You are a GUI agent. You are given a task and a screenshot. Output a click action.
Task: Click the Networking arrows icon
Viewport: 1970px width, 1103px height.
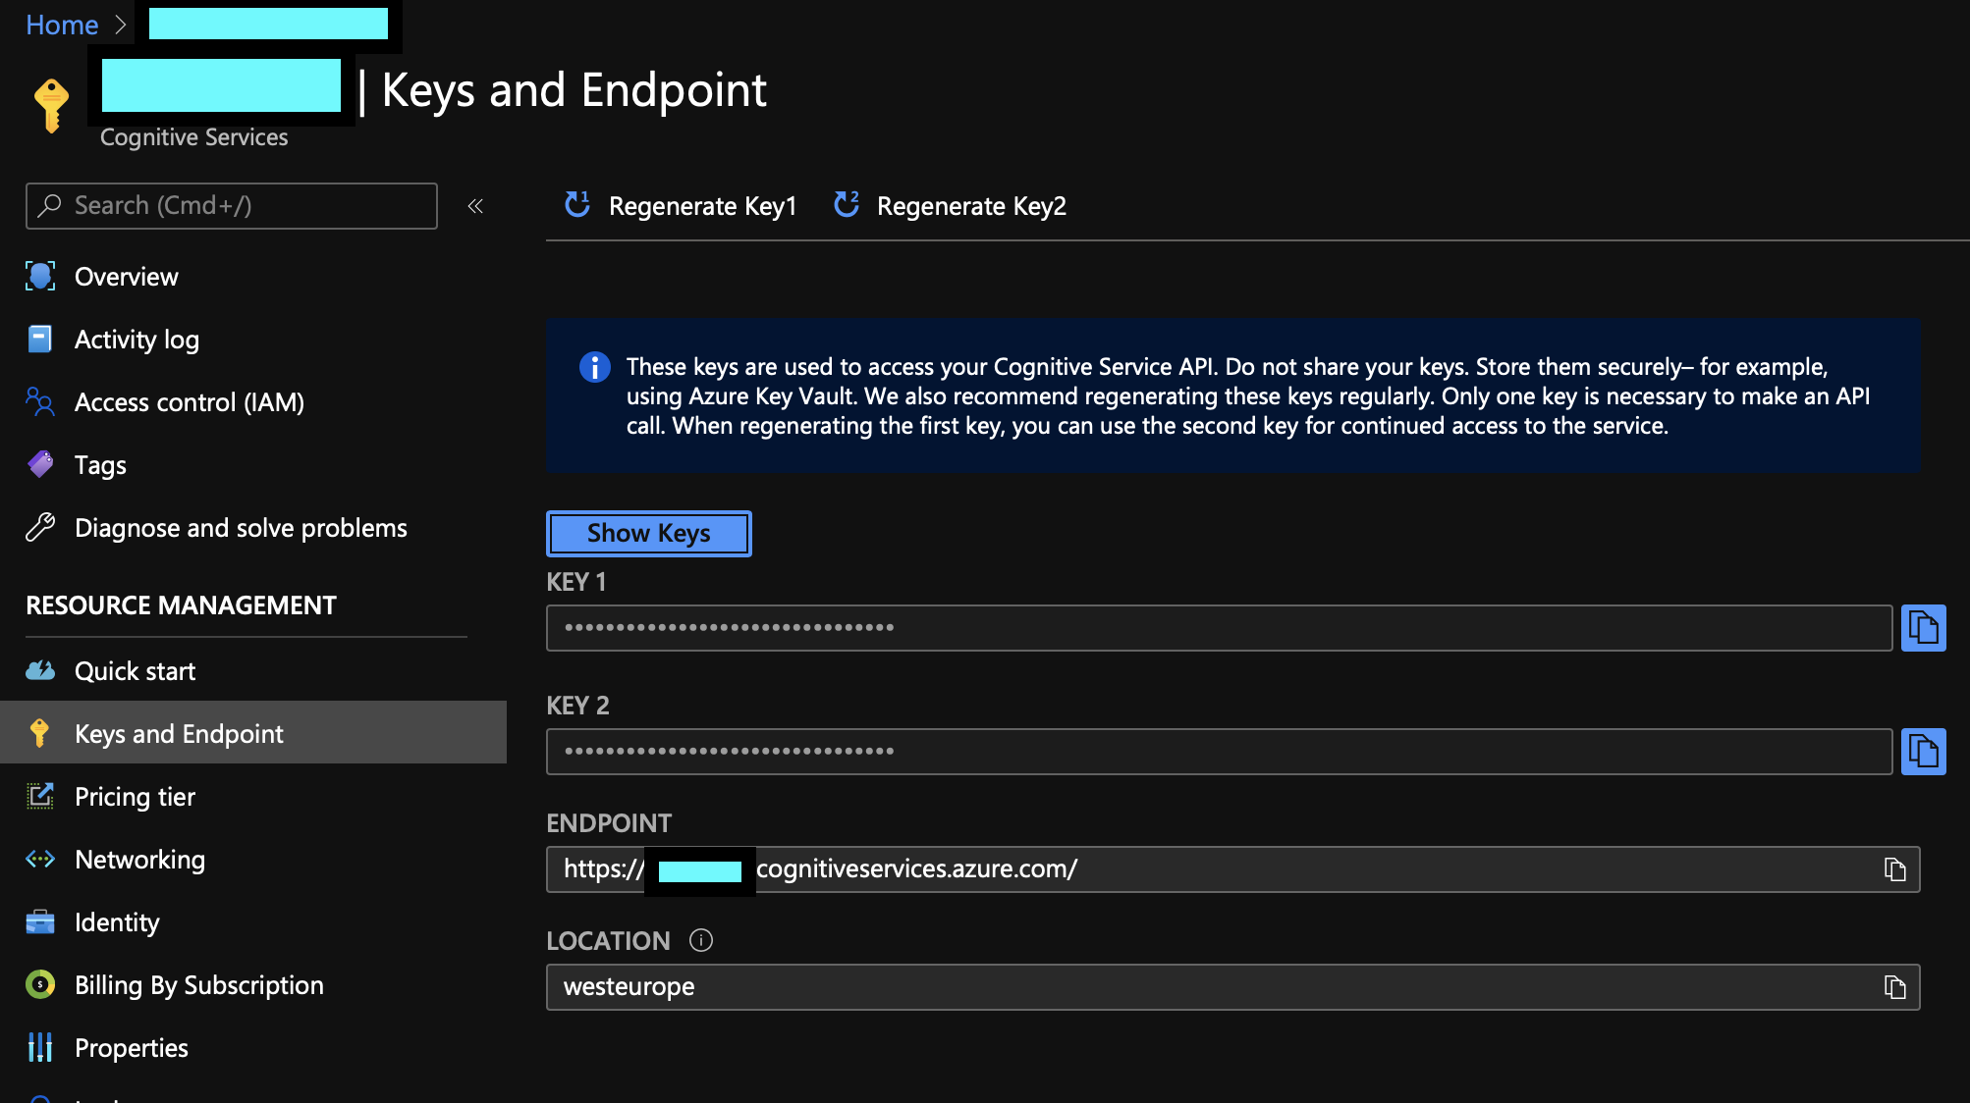click(x=40, y=860)
